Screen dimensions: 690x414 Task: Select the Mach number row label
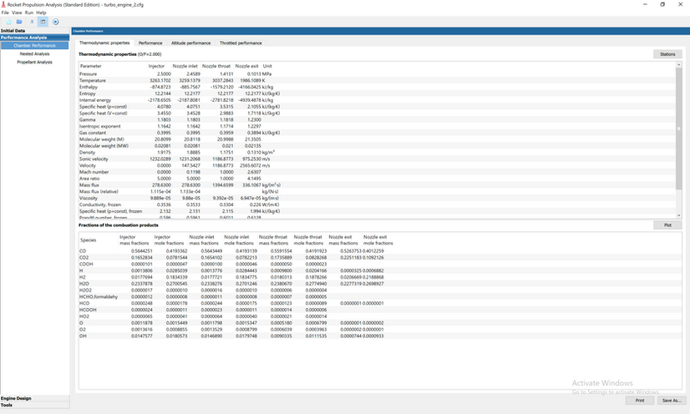[x=94, y=172]
